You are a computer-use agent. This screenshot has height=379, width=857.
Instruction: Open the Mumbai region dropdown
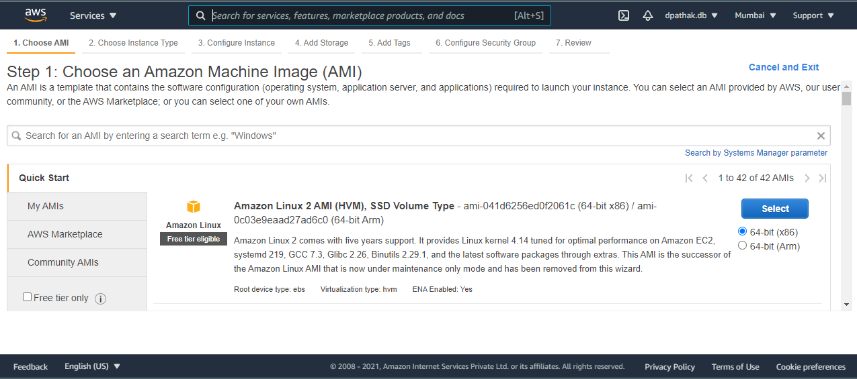(756, 15)
